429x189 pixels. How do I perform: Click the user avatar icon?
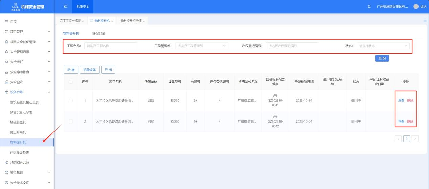(x=416, y=7)
